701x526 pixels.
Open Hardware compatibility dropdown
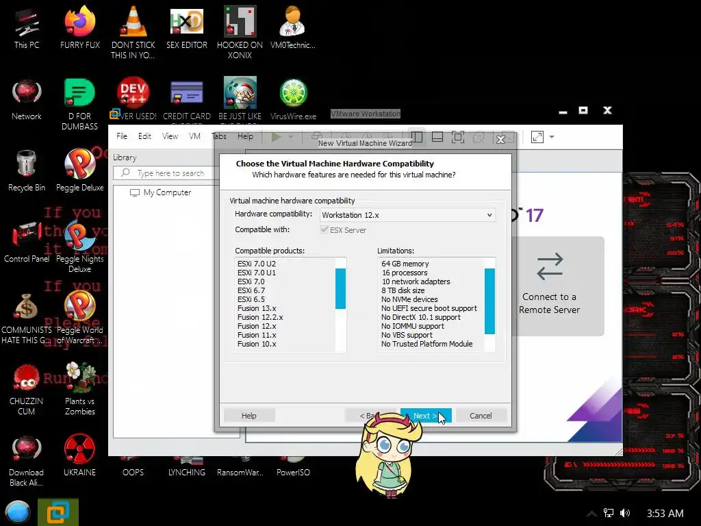[407, 215]
